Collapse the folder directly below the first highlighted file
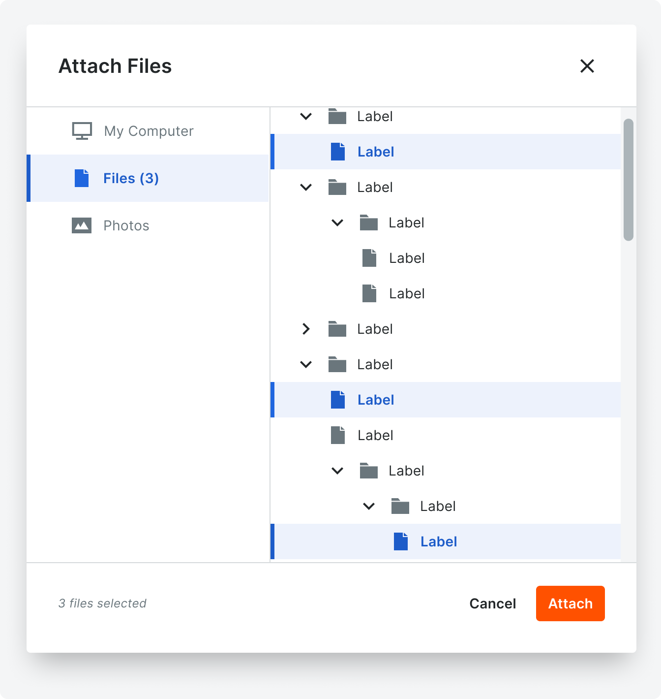The width and height of the screenshot is (661, 699). [x=306, y=188]
